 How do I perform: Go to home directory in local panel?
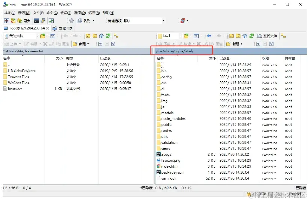102,36
